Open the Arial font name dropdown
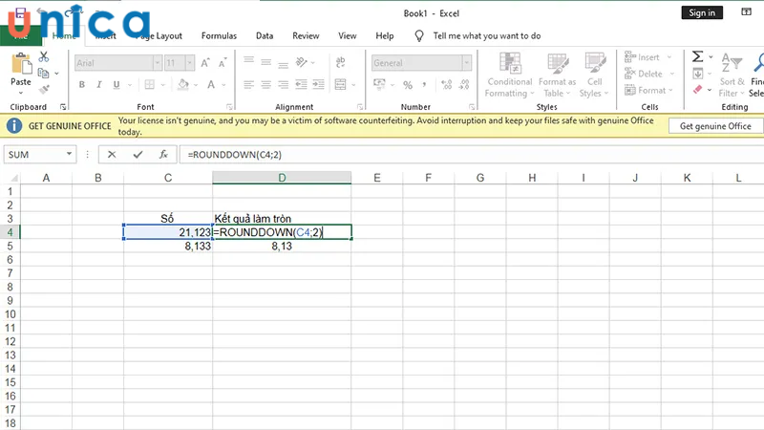This screenshot has width=764, height=430. point(156,63)
